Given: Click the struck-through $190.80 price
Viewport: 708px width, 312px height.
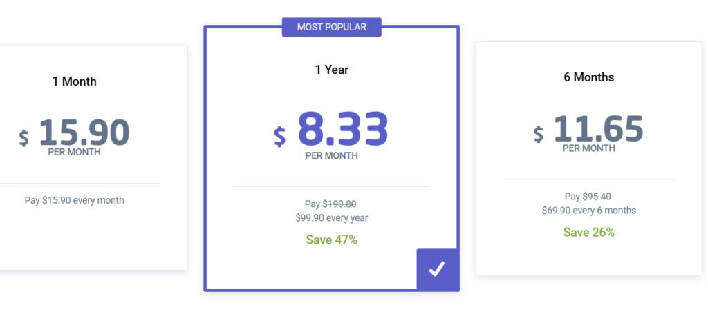Looking at the screenshot, I should 339,204.
